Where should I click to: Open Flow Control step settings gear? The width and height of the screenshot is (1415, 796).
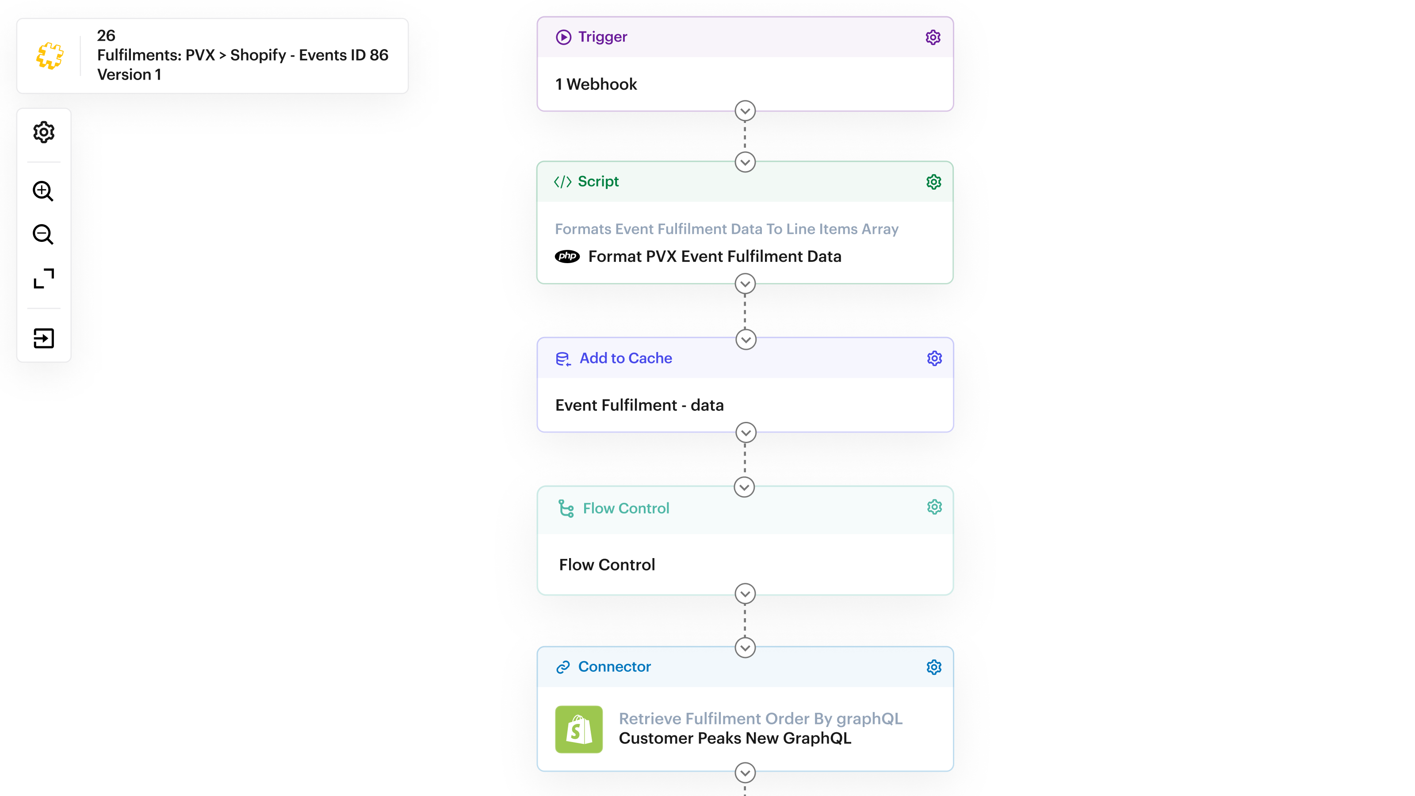point(934,507)
